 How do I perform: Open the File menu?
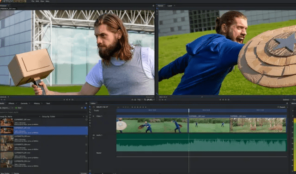coord(33,1)
